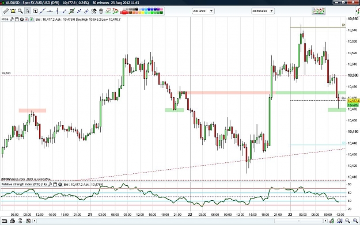The image size is (360, 225).
Task: Click the date 22 on time axis
Action: pos(190,215)
